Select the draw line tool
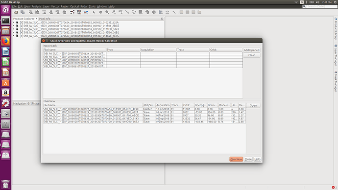 click(x=127, y=12)
